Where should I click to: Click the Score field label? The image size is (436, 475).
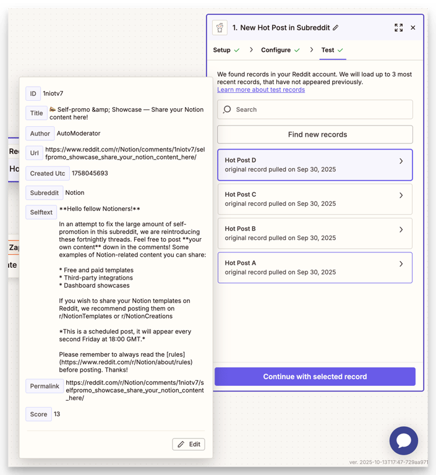(x=38, y=414)
